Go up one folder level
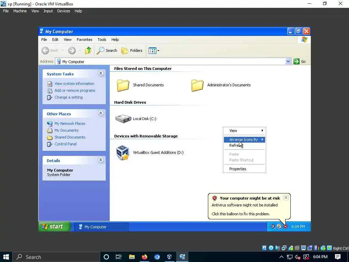This screenshot has height=262, width=349. pos(88,50)
